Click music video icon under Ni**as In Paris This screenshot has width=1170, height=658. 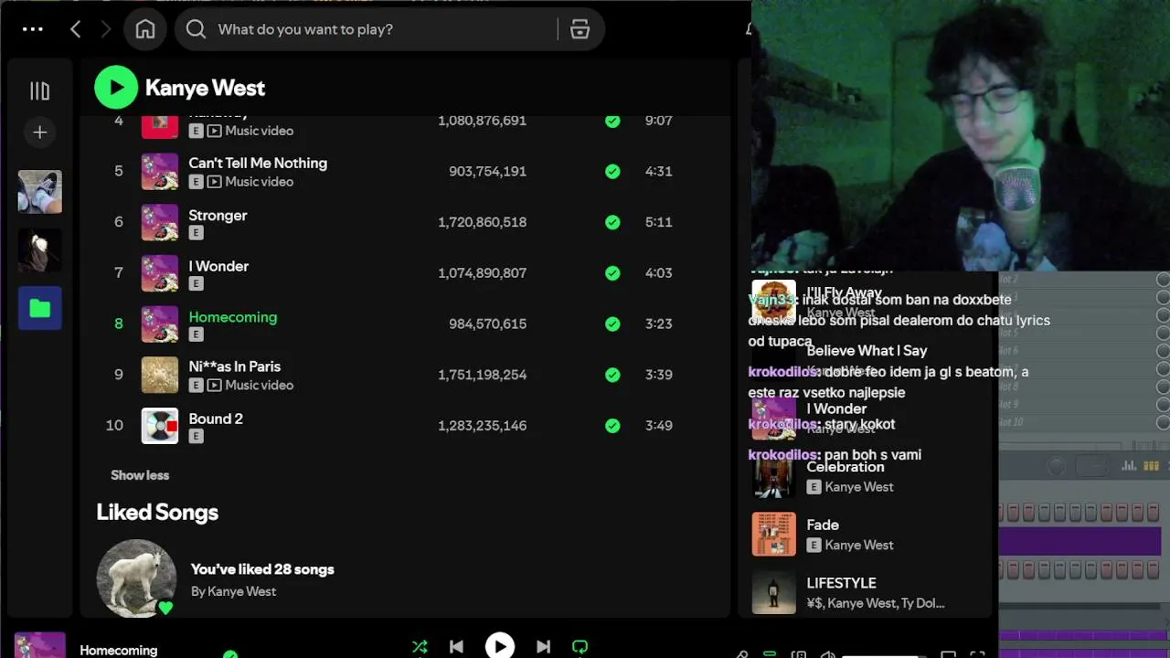click(214, 386)
